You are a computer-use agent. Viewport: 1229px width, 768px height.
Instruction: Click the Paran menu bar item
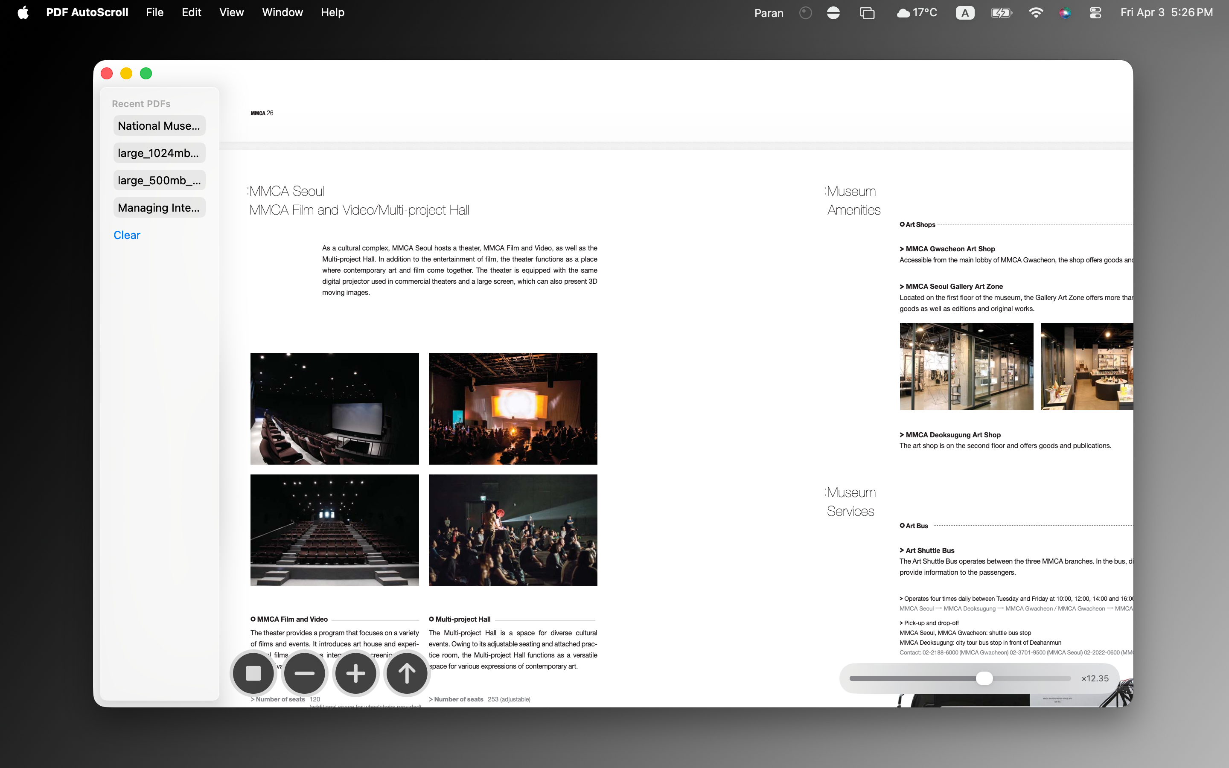tap(769, 13)
